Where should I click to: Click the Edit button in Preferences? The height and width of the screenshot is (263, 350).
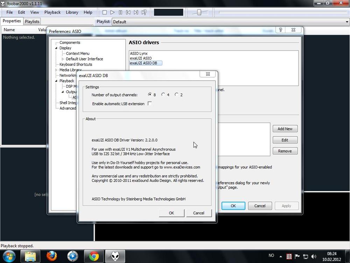coord(285,140)
